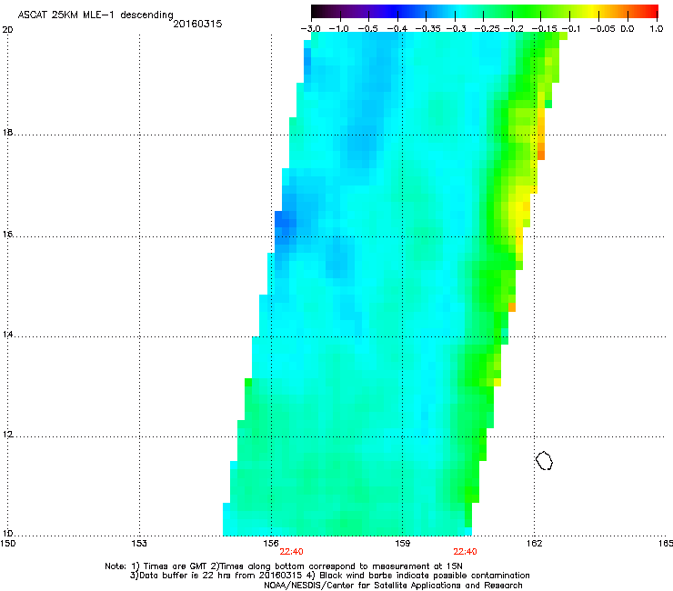
Task: Click the black end of the color scale bar
Action: 318,12
